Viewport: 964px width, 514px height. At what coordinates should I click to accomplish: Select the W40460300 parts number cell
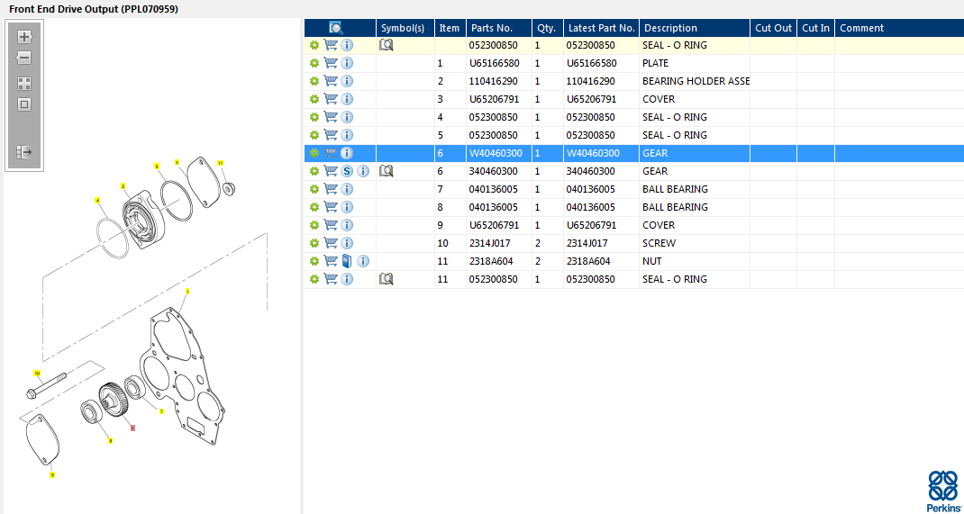tap(499, 153)
